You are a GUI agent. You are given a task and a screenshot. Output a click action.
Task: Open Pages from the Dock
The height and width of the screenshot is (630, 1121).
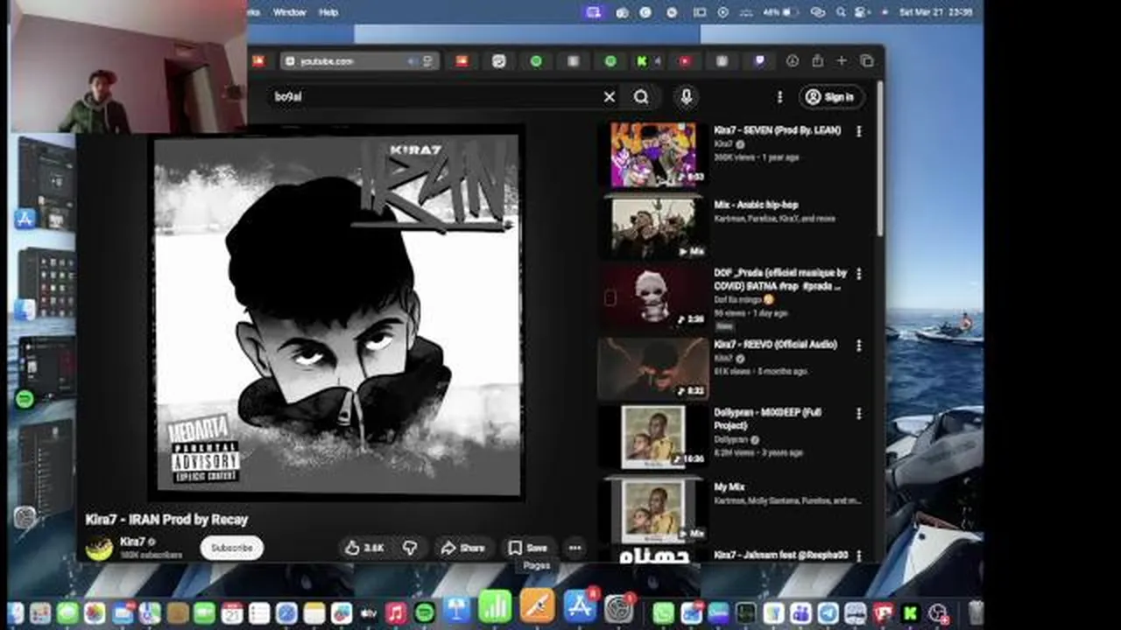click(x=537, y=607)
